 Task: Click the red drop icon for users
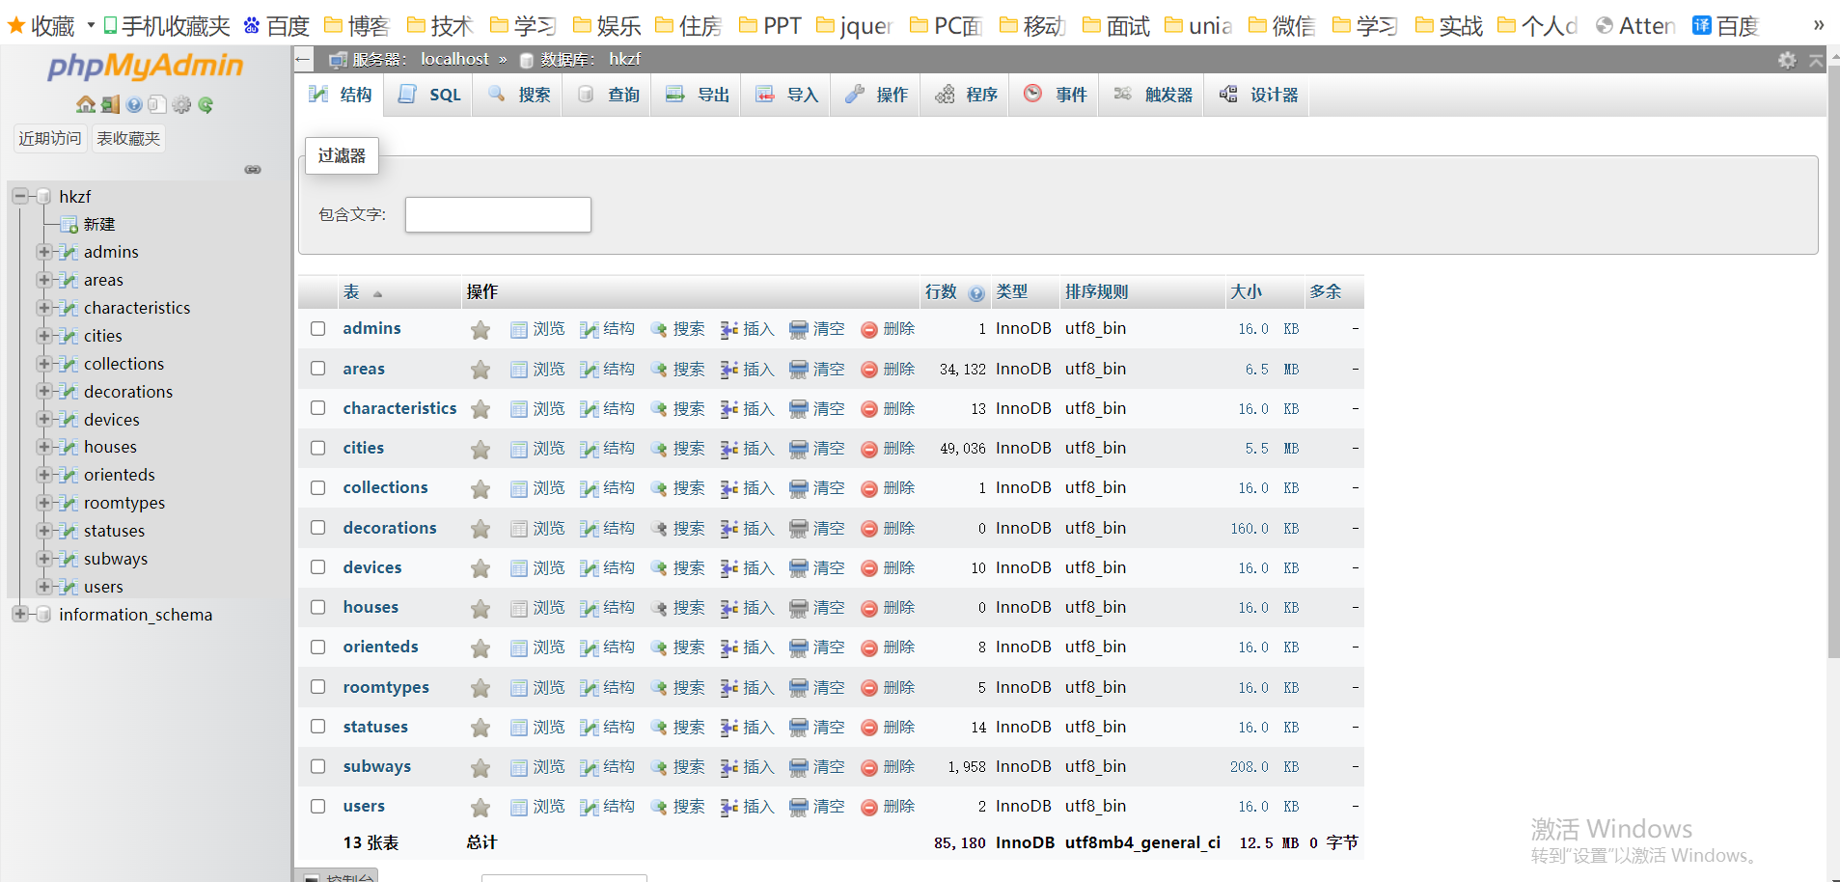pyautogui.click(x=869, y=808)
